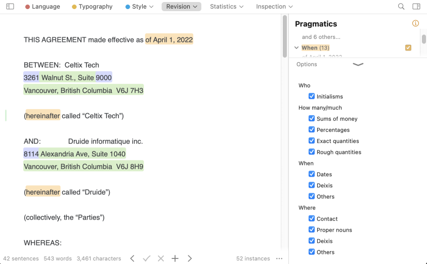The width and height of the screenshot is (427, 264).
Task: Open the Style dropdown menu
Action: pyautogui.click(x=139, y=7)
